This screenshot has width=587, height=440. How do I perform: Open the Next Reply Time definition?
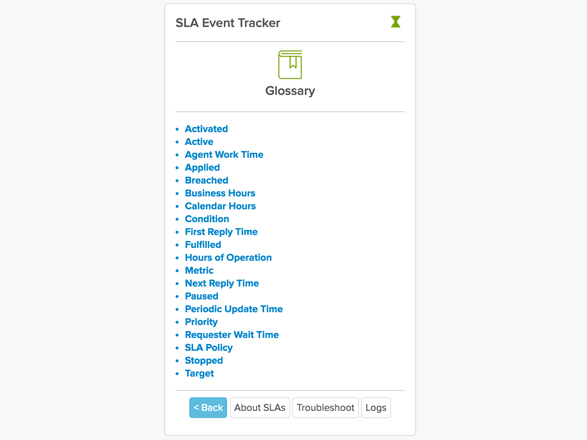pos(222,283)
